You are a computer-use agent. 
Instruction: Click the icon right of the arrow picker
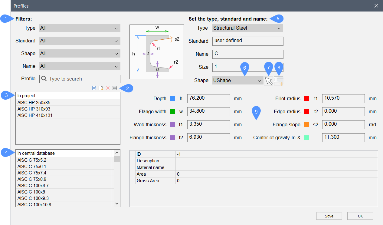pyautogui.click(x=278, y=81)
